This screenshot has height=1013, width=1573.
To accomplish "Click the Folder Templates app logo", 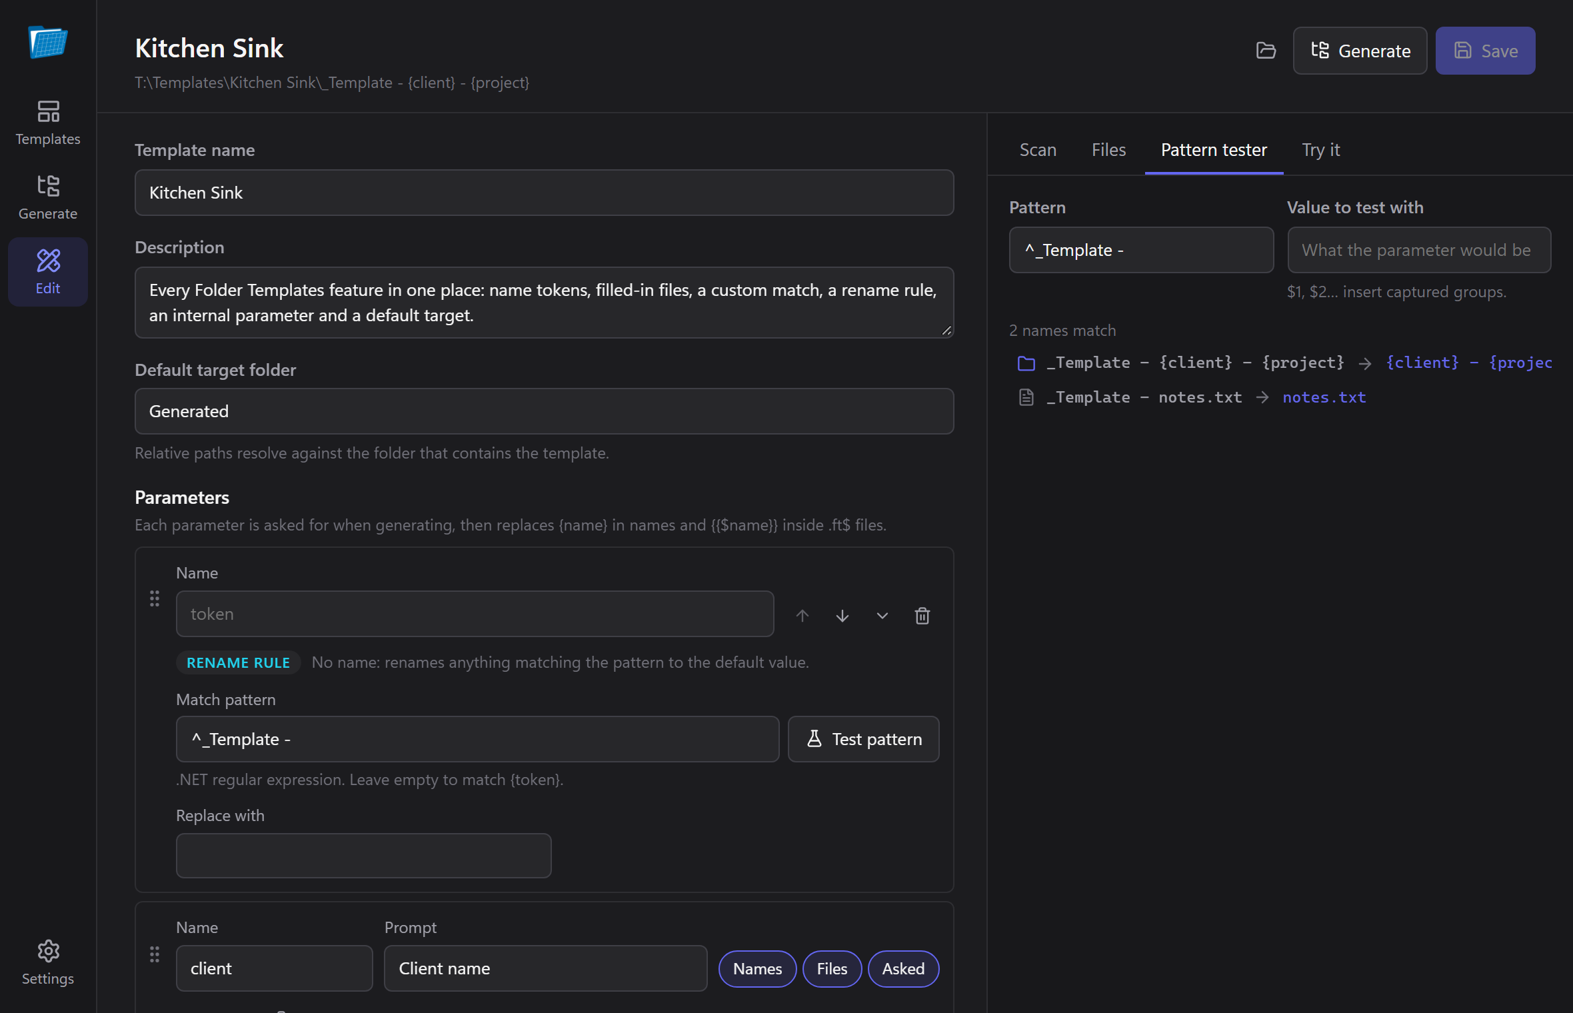I will (x=48, y=42).
